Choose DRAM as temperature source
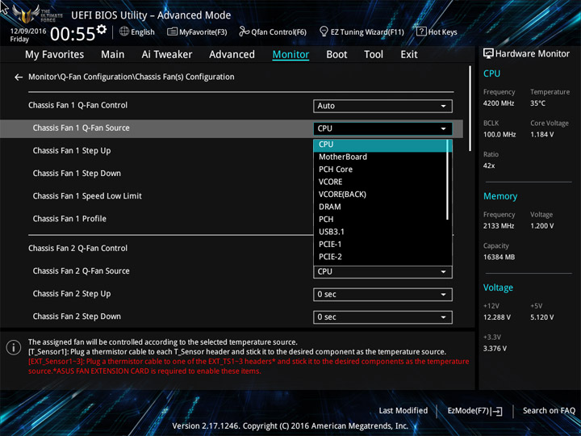This screenshot has width=581, height=436. point(380,207)
